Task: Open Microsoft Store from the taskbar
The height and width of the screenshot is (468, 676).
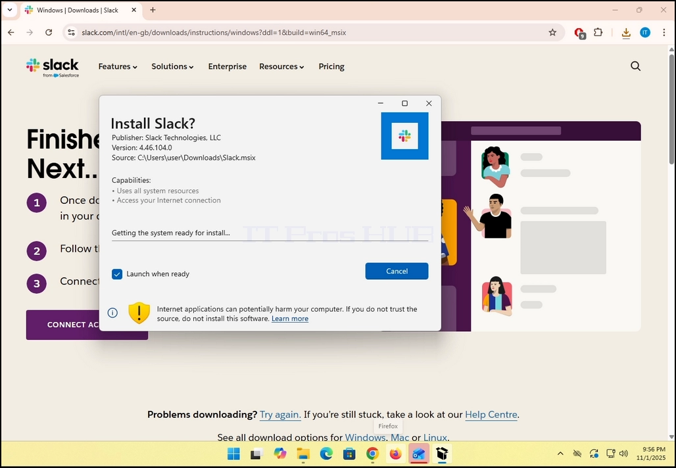Action: tap(349, 454)
